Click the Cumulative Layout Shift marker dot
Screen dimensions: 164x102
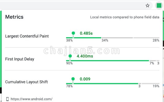pyautogui.click(x=73, y=79)
